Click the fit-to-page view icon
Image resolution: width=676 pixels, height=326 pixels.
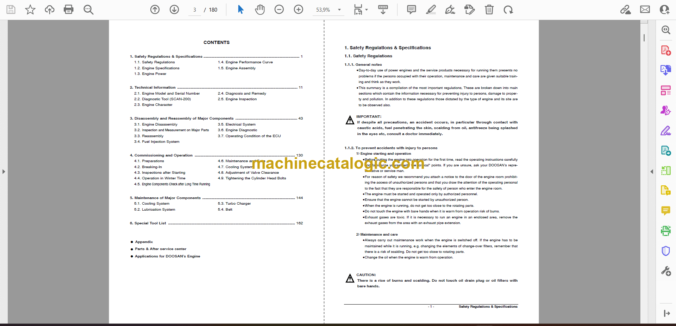[358, 9]
